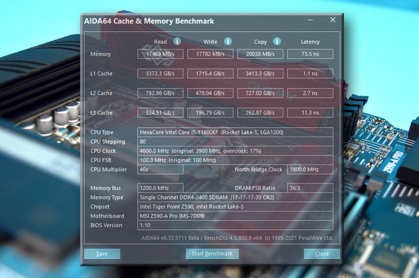Click the Motherboard MSI Z590-A Pro field
The image size is (419, 278).
pos(235,216)
